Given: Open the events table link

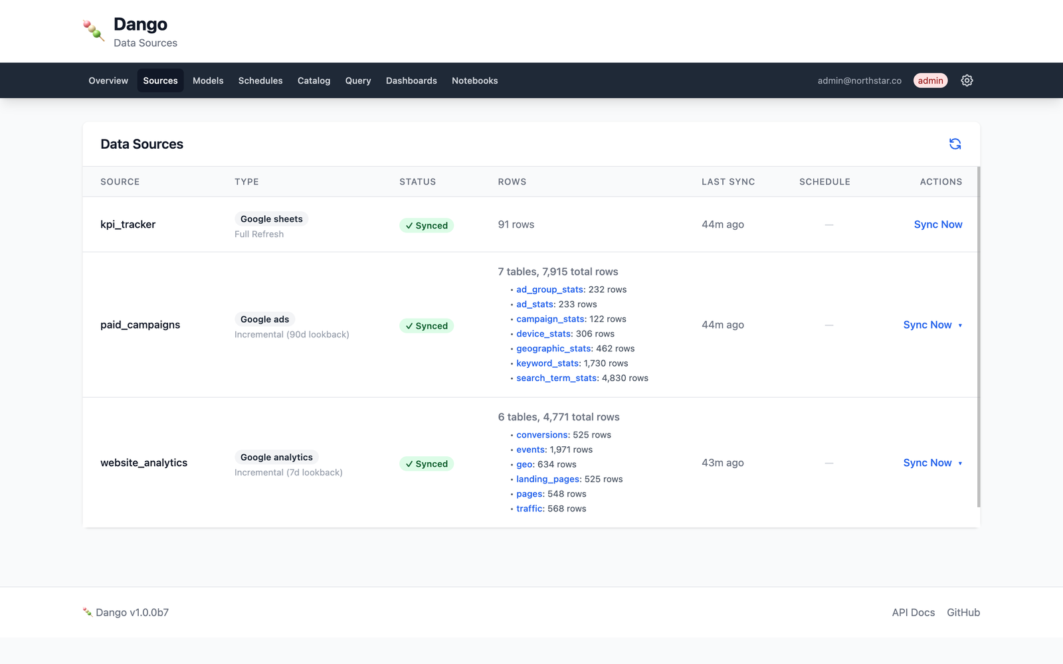Looking at the screenshot, I should (531, 450).
